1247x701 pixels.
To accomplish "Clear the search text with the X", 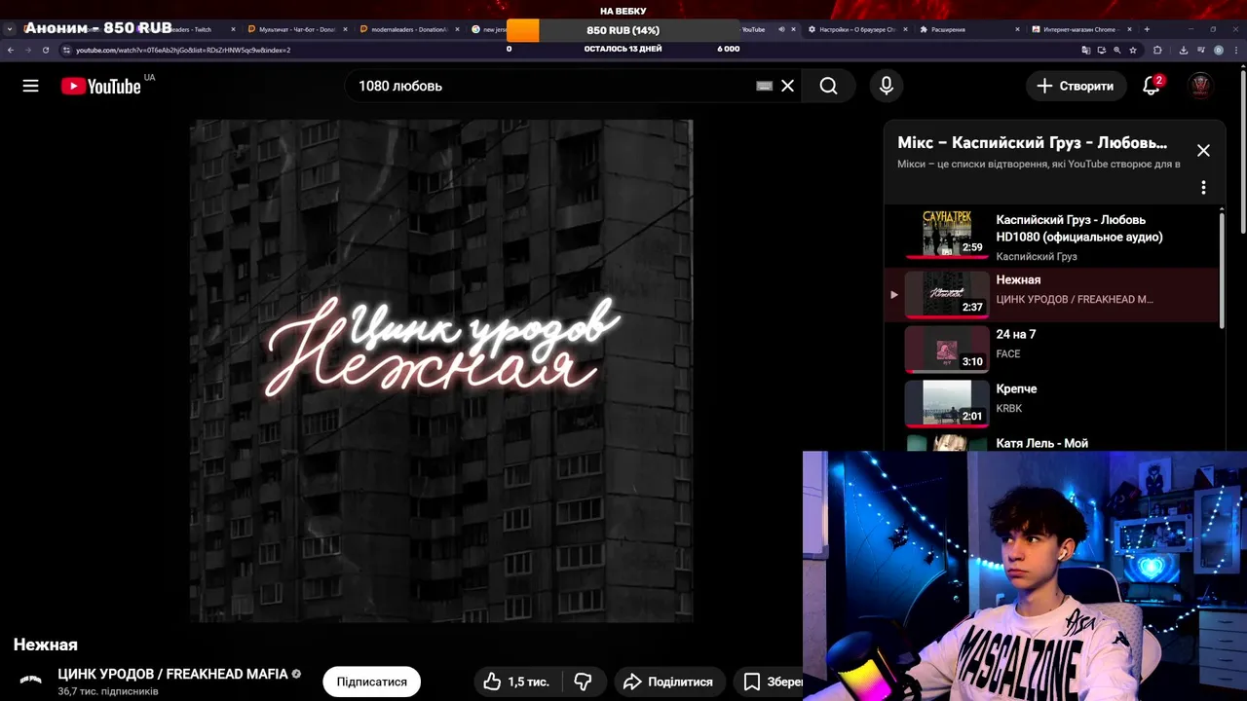I will (787, 86).
